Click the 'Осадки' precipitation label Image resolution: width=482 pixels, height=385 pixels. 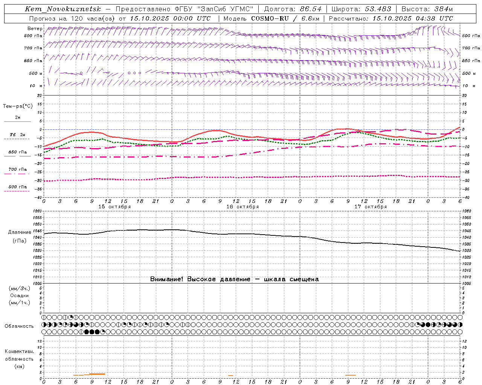point(20,296)
